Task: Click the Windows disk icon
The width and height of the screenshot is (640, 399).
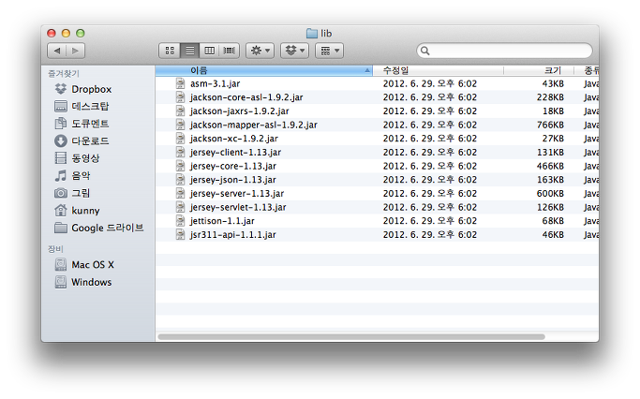Action: (60, 282)
